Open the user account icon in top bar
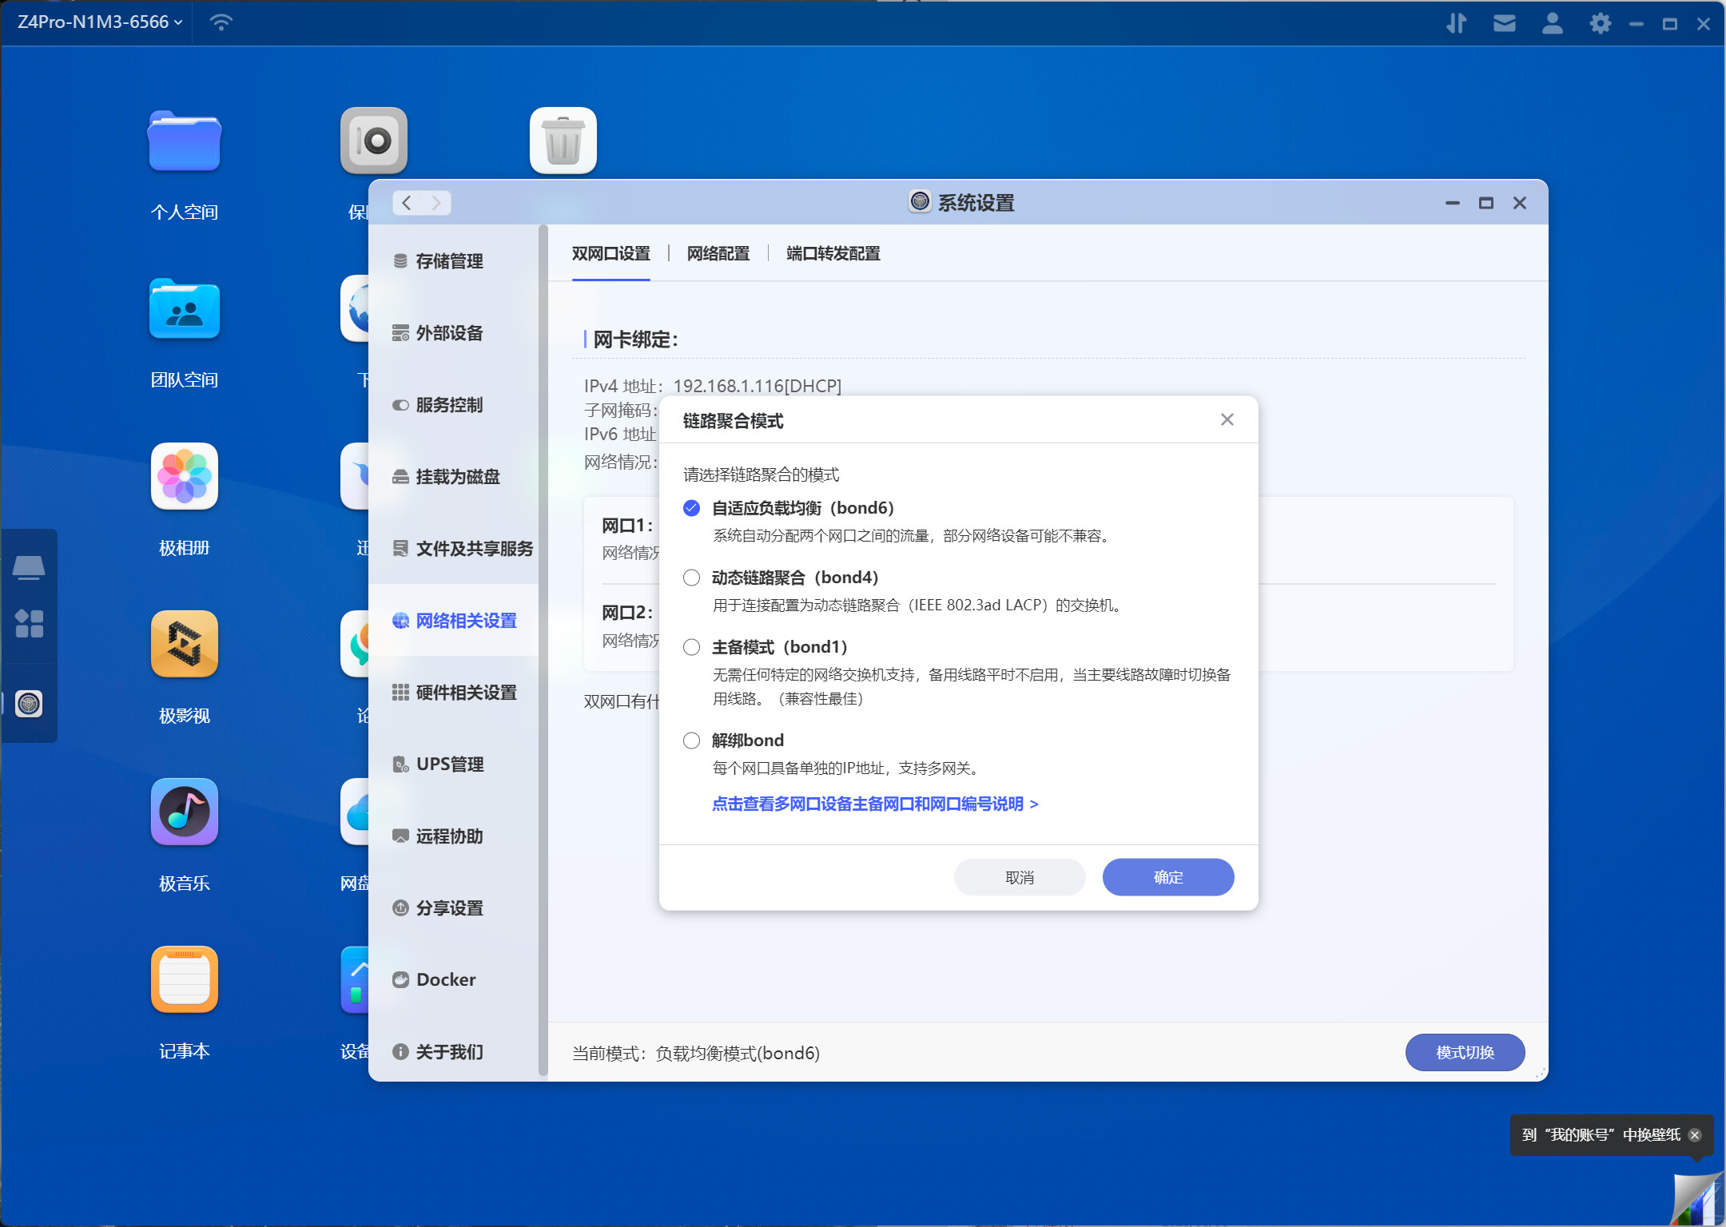The width and height of the screenshot is (1726, 1227). tap(1552, 23)
